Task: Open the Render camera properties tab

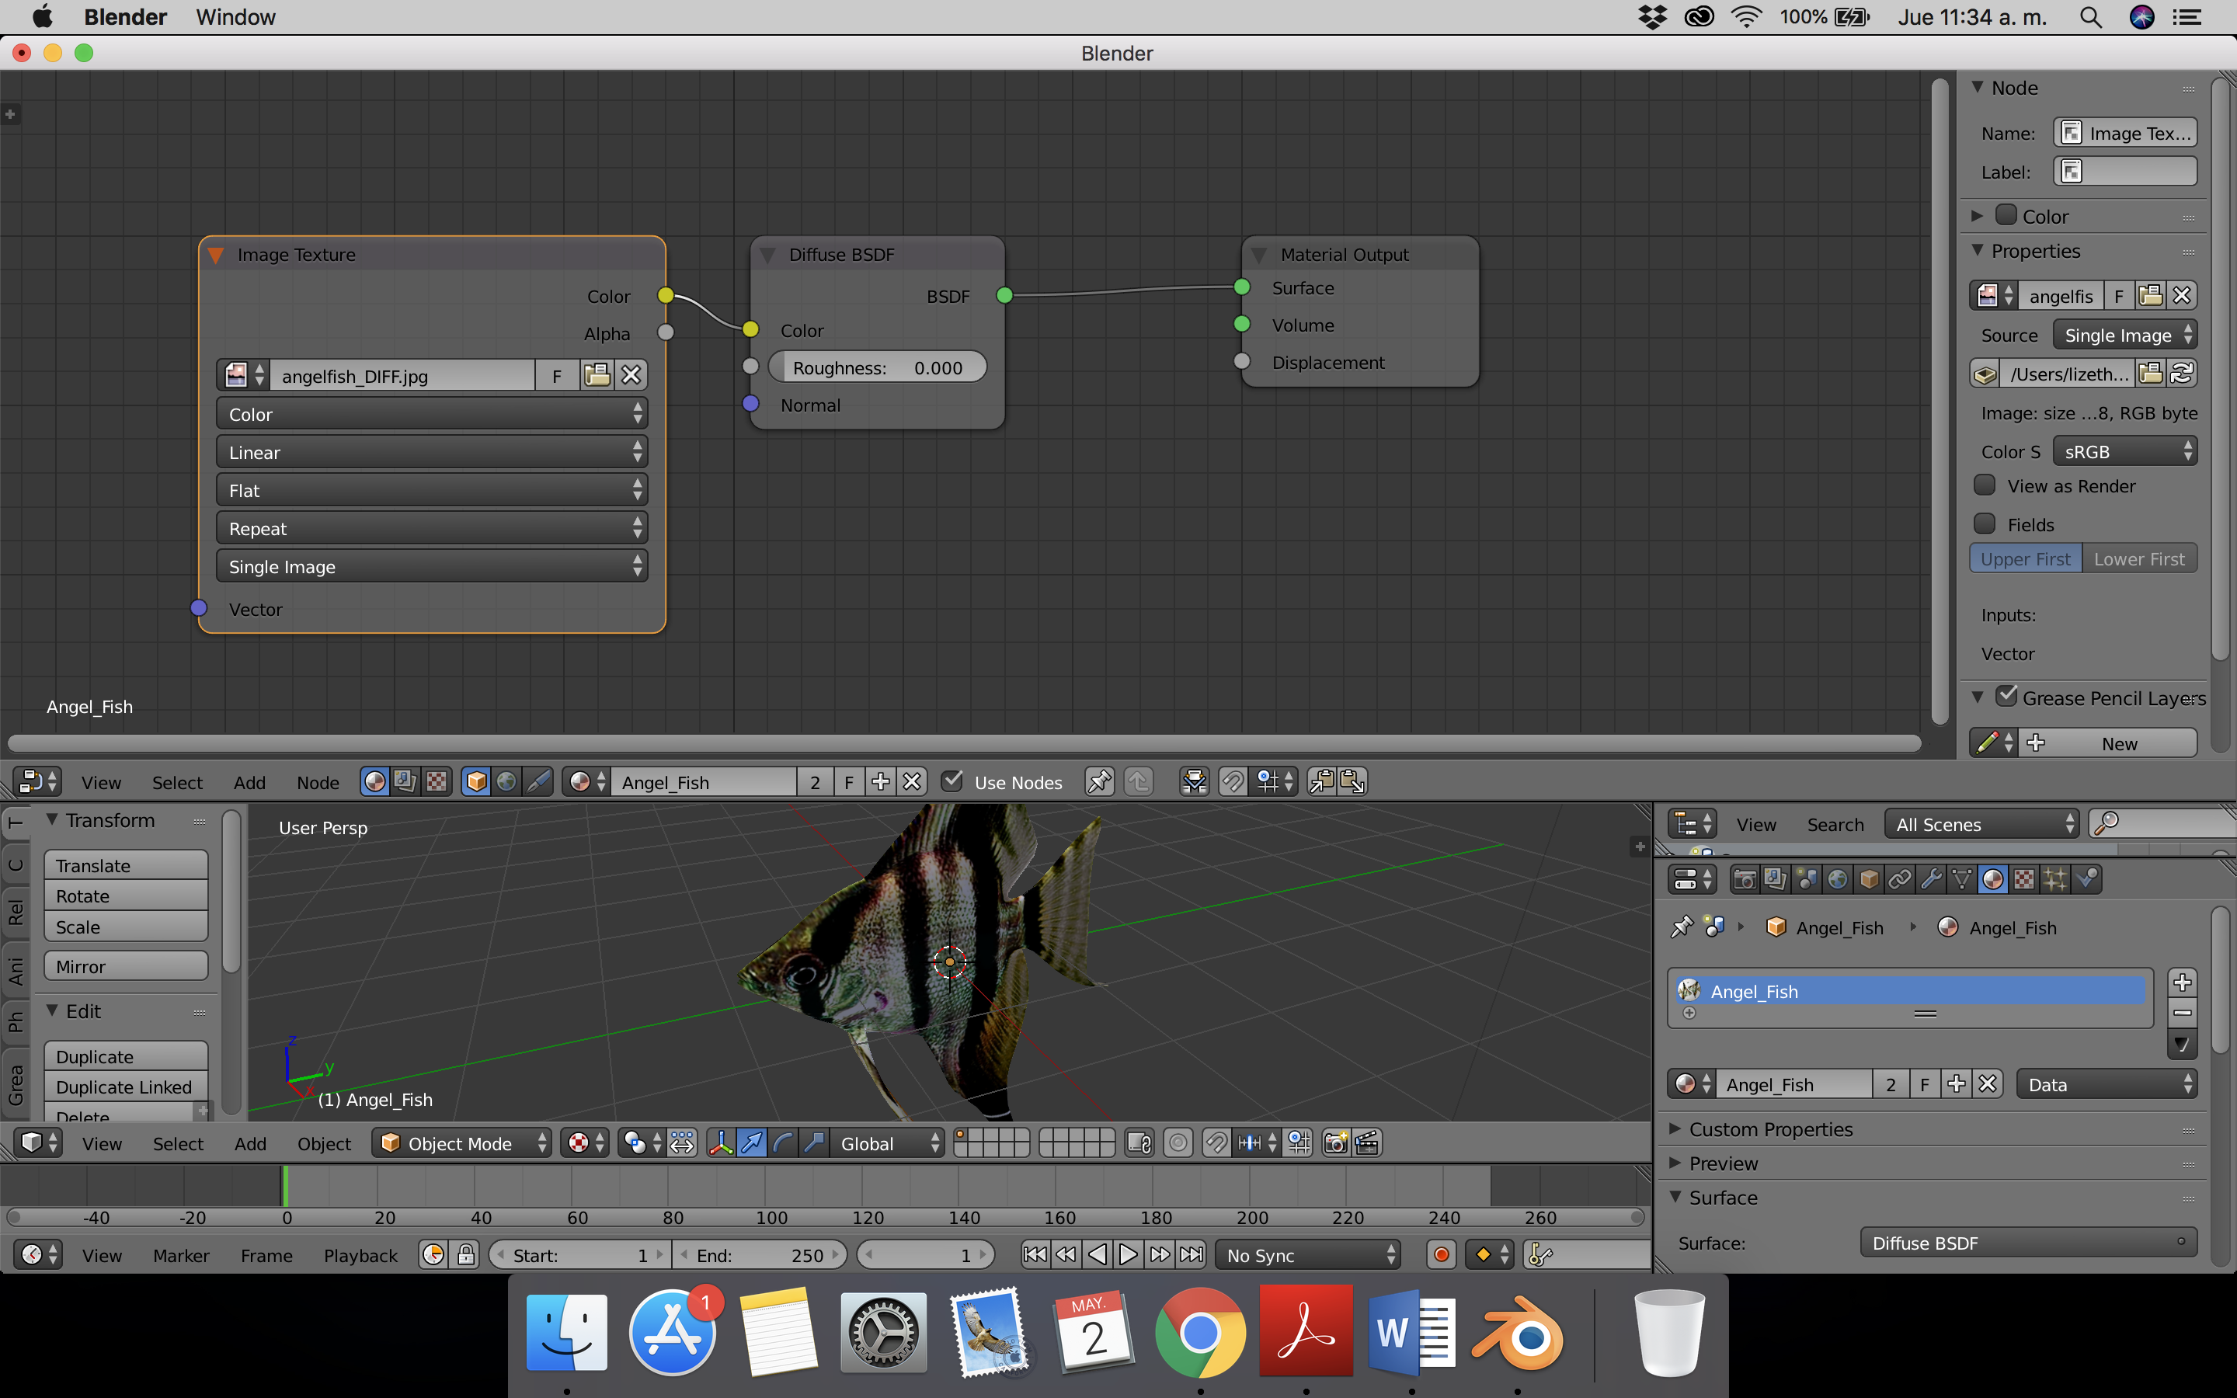Action: [1745, 879]
